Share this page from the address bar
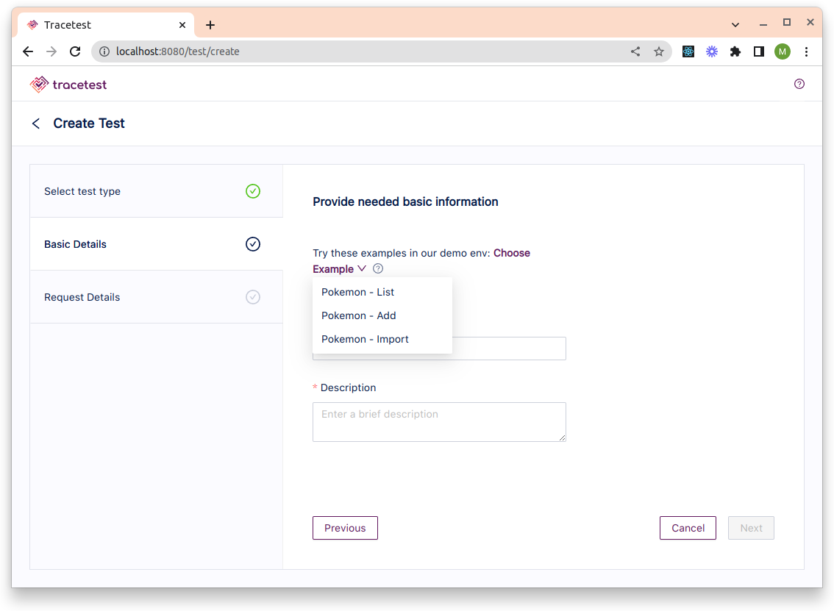The width and height of the screenshot is (834, 611). 635,51
